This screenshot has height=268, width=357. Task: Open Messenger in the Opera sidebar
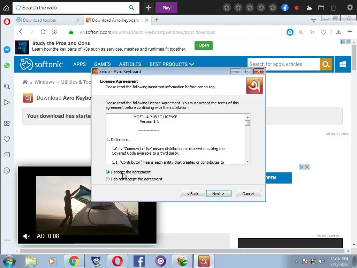tap(7, 50)
